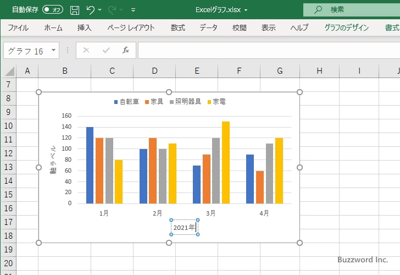
Task: Select column B header
Action: (x=64, y=71)
